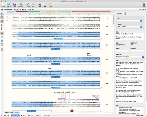This screenshot has height=117, width=147.
Task: Click the bright green feature bar in overview
Action: pos(34,12)
